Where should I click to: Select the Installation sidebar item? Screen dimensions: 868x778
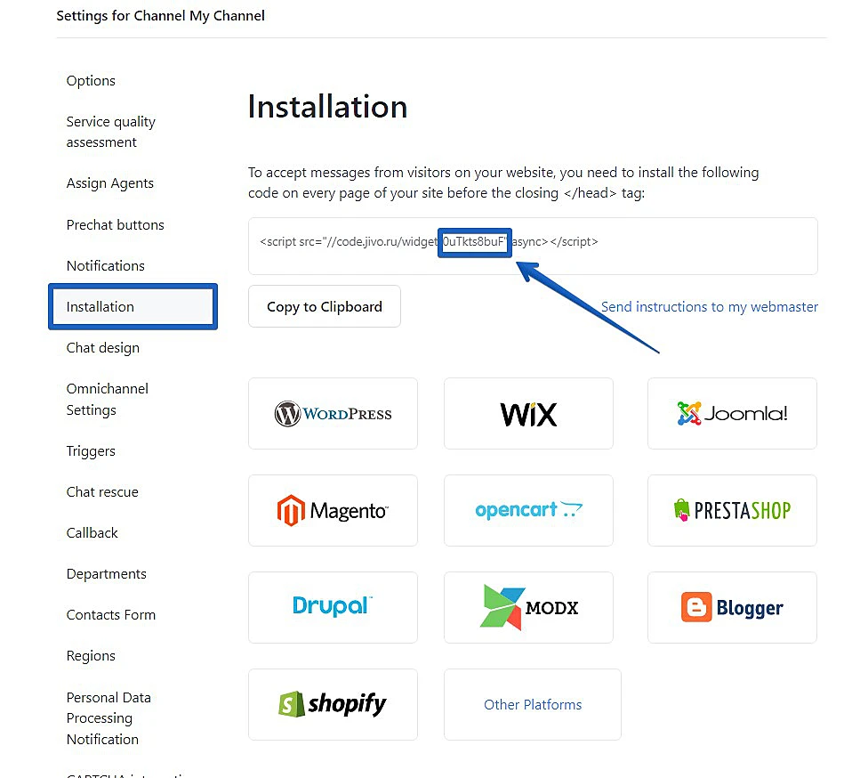(x=133, y=306)
